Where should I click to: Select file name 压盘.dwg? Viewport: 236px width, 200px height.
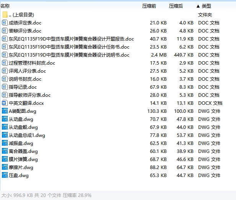tap(19, 175)
